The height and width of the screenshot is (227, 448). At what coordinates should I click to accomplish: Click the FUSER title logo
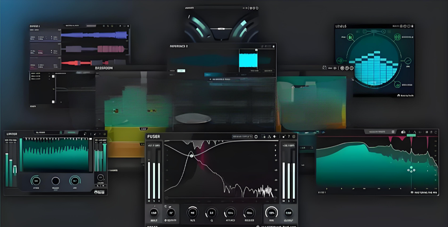pos(153,137)
